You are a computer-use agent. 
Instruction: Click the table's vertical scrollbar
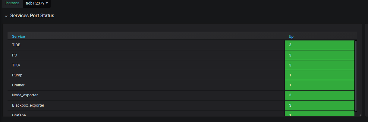coord(356,75)
